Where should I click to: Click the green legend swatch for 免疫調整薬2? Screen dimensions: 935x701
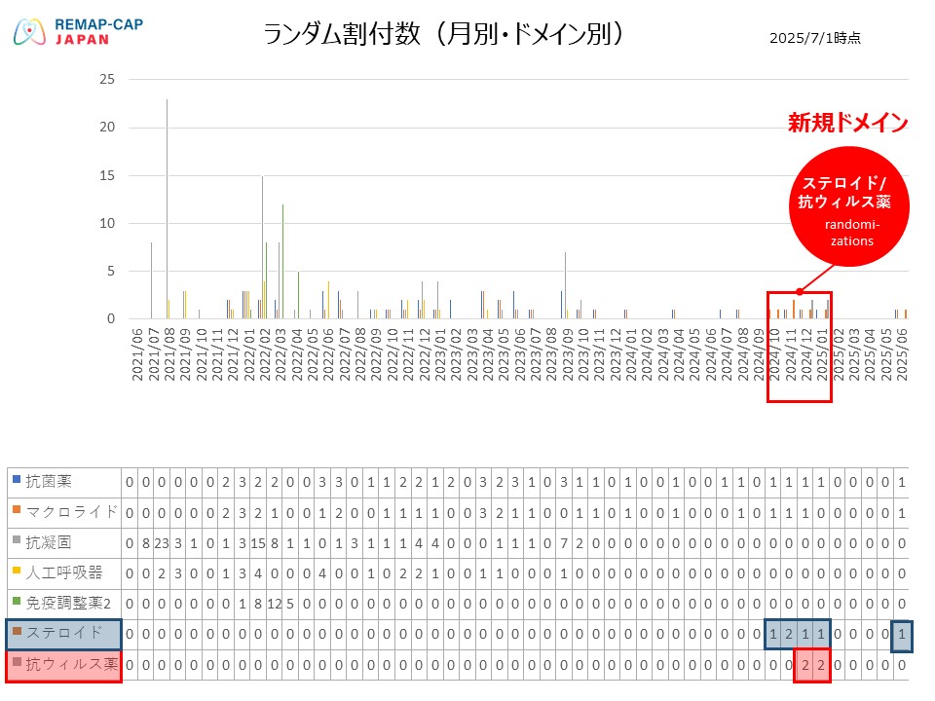17,601
